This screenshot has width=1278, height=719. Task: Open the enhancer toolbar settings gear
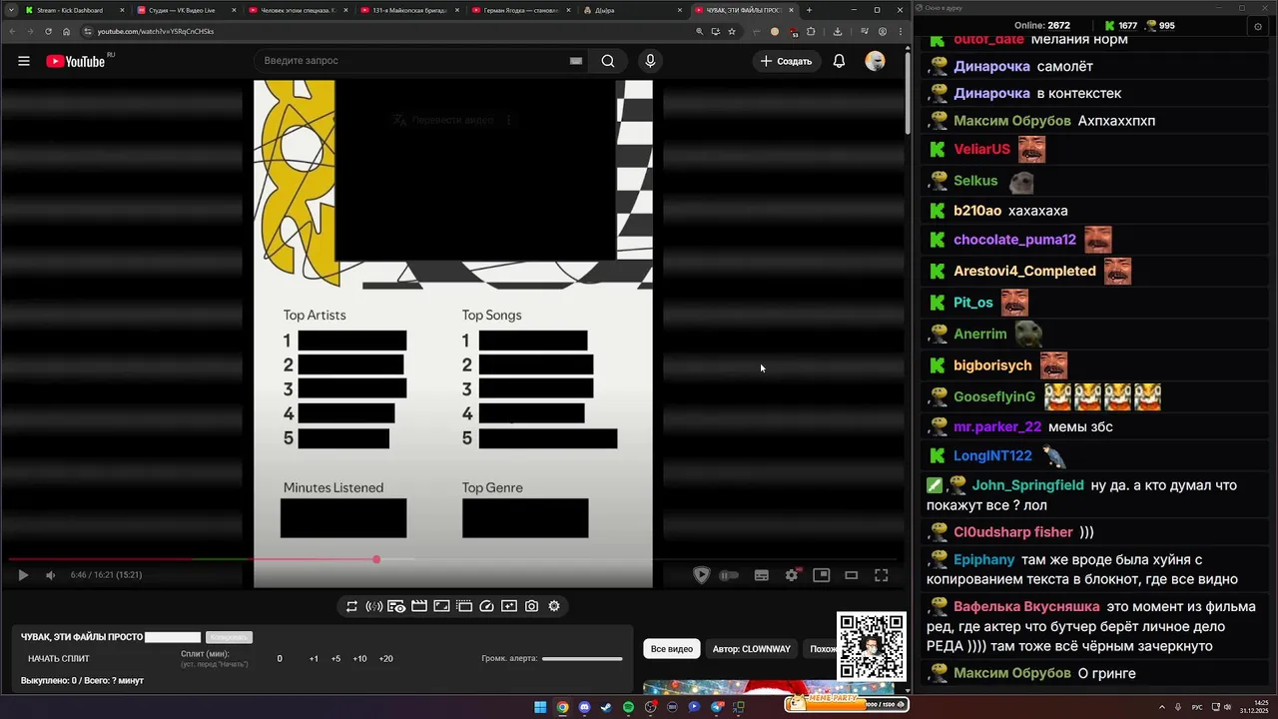pos(554,606)
